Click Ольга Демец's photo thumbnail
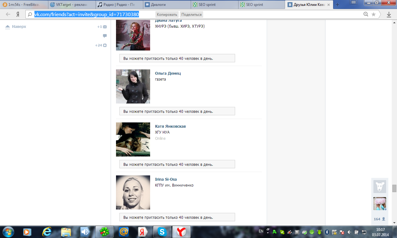The image size is (397, 238). point(133,86)
